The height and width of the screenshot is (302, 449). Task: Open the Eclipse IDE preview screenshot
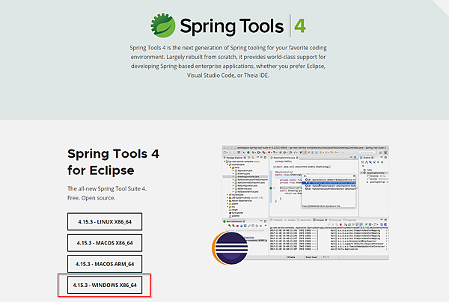click(305, 203)
